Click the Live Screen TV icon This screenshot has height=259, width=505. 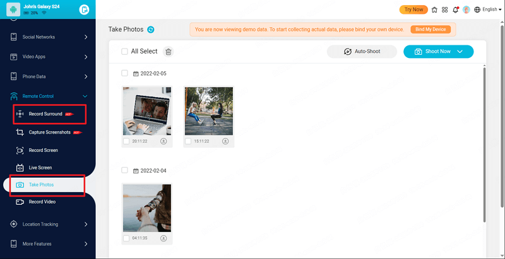click(x=20, y=168)
